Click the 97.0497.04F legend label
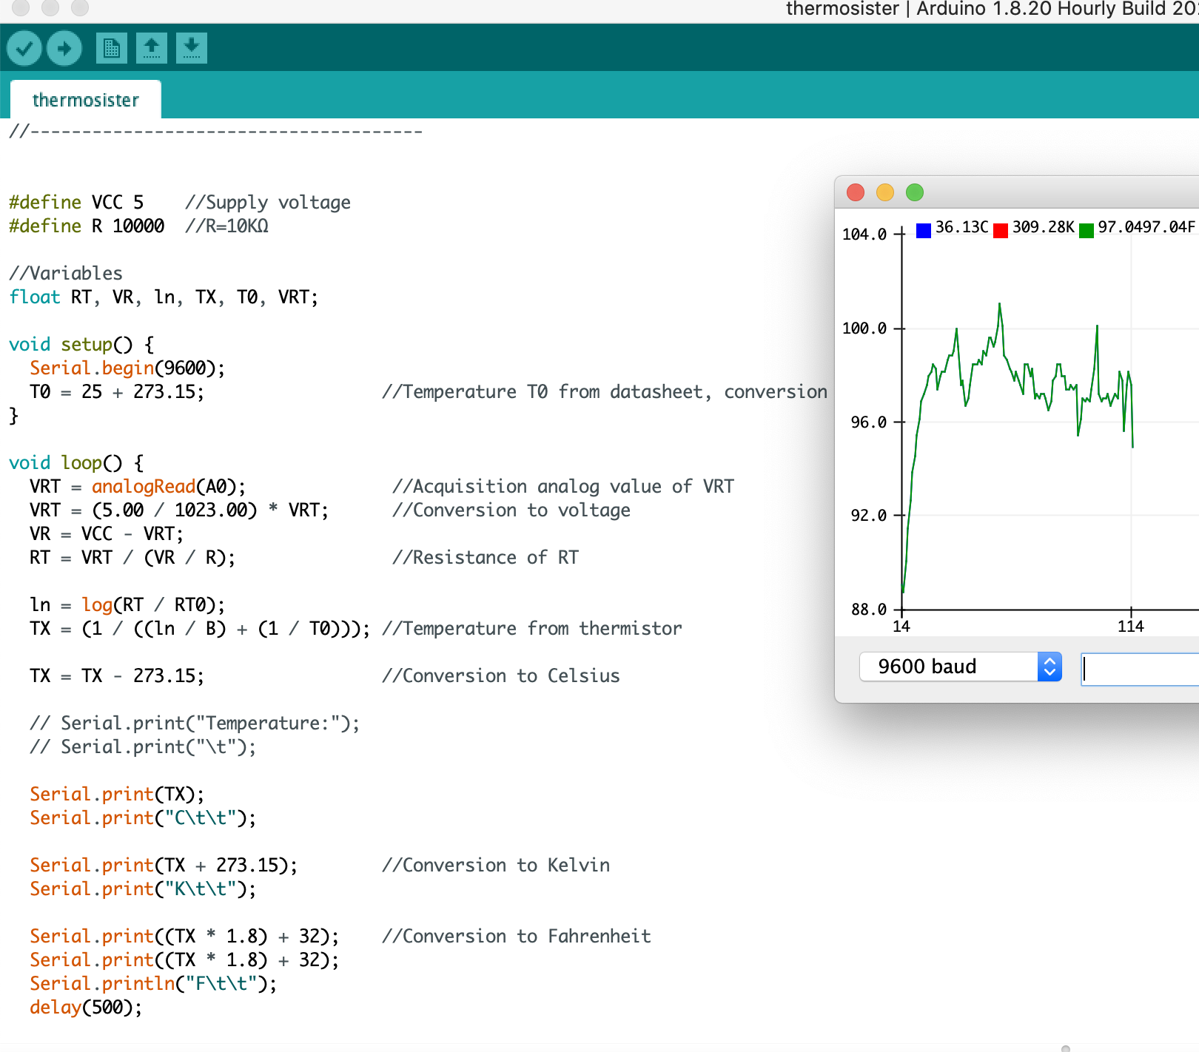Image resolution: width=1199 pixels, height=1052 pixels. click(x=1146, y=227)
